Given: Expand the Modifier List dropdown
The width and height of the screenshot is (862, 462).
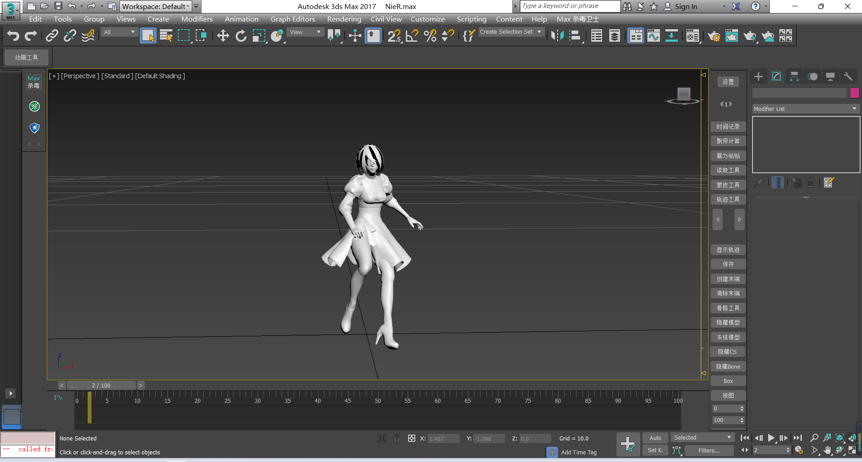Looking at the screenshot, I should coord(806,109).
